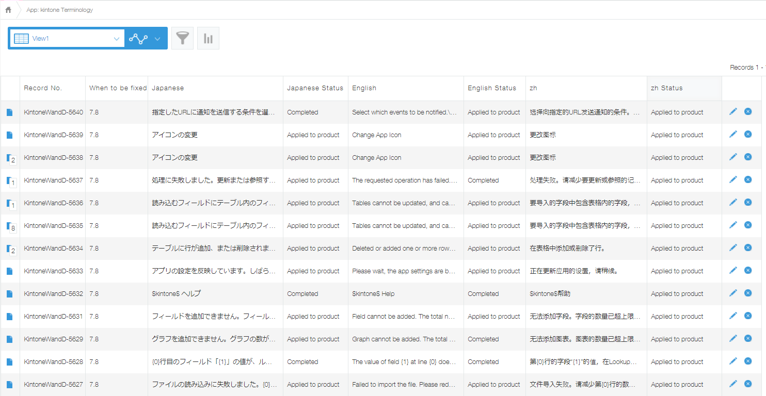The image size is (766, 396).
Task: Select the KintoneWandD-5634 record number cell
Action: [x=53, y=249]
